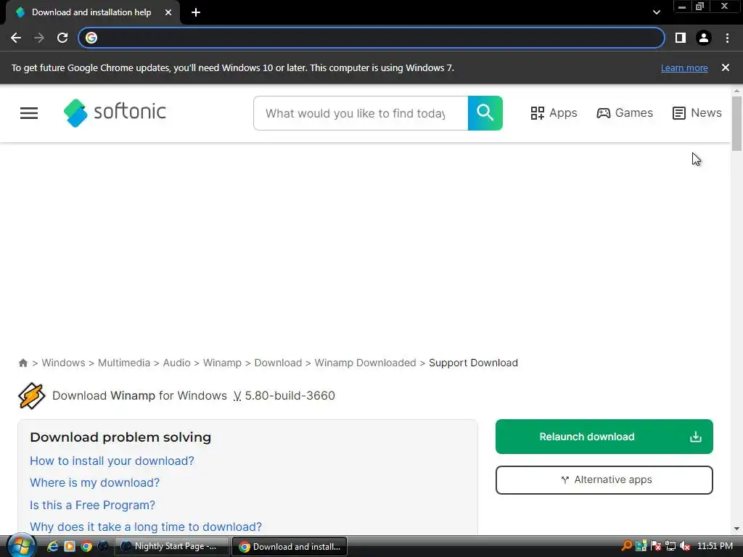This screenshot has width=743, height=557.
Task: Open Is this a Free Program? link
Action: coord(92,505)
